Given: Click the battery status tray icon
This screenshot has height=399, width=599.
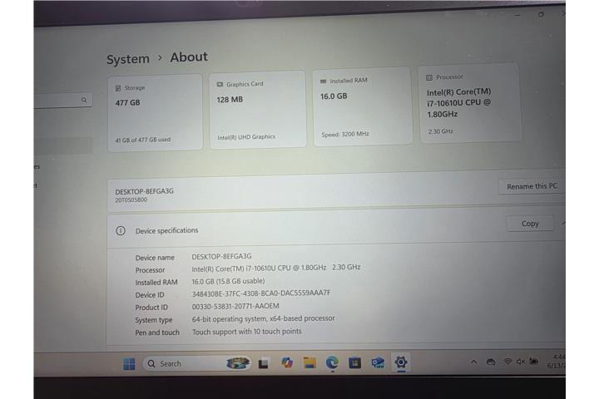Looking at the screenshot, I should point(533,361).
